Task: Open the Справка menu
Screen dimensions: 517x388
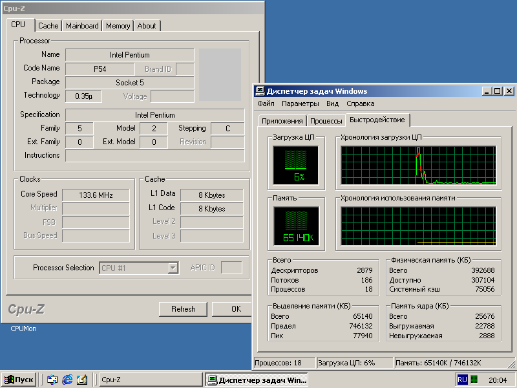Action: pos(360,103)
